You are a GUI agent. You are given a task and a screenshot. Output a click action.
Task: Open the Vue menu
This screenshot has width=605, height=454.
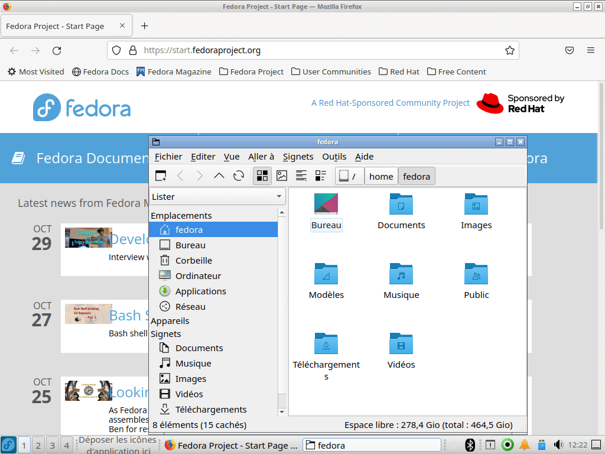tap(232, 157)
